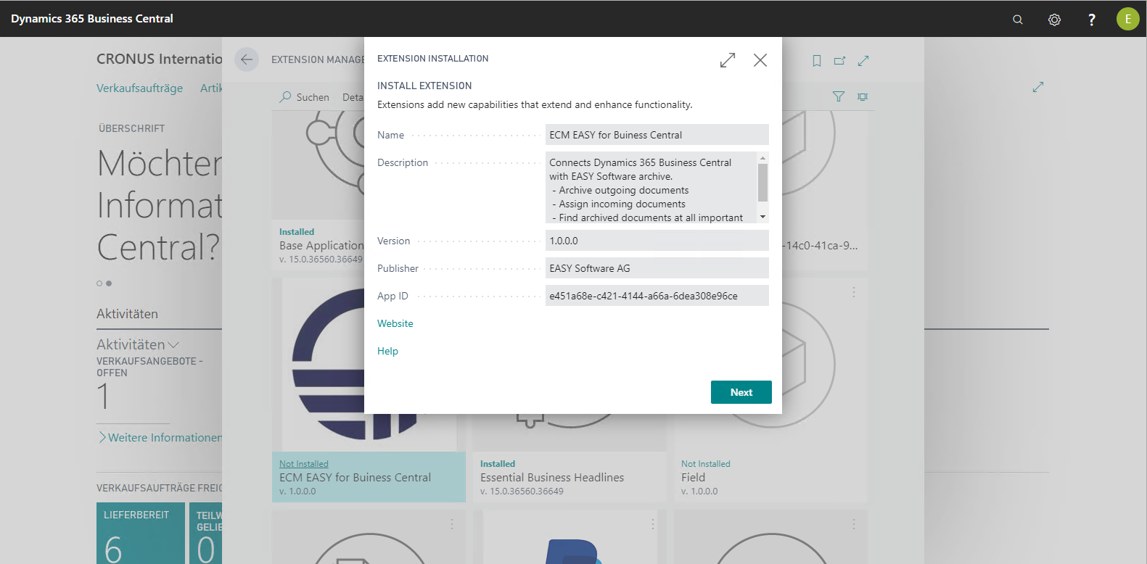
Task: Close the Extension Installation dialog
Action: (x=760, y=60)
